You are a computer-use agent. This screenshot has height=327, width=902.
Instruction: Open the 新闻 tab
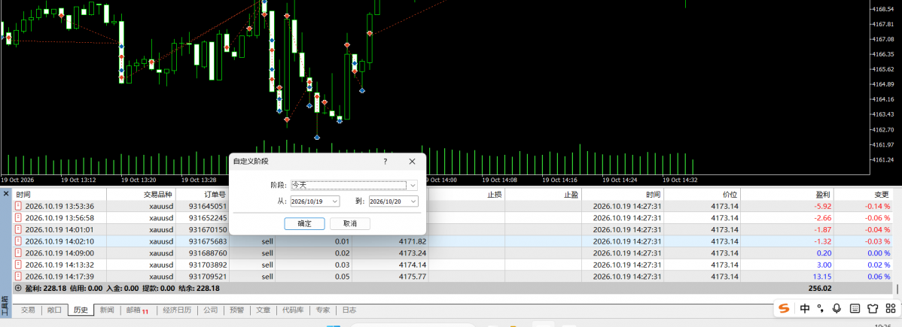[107, 310]
